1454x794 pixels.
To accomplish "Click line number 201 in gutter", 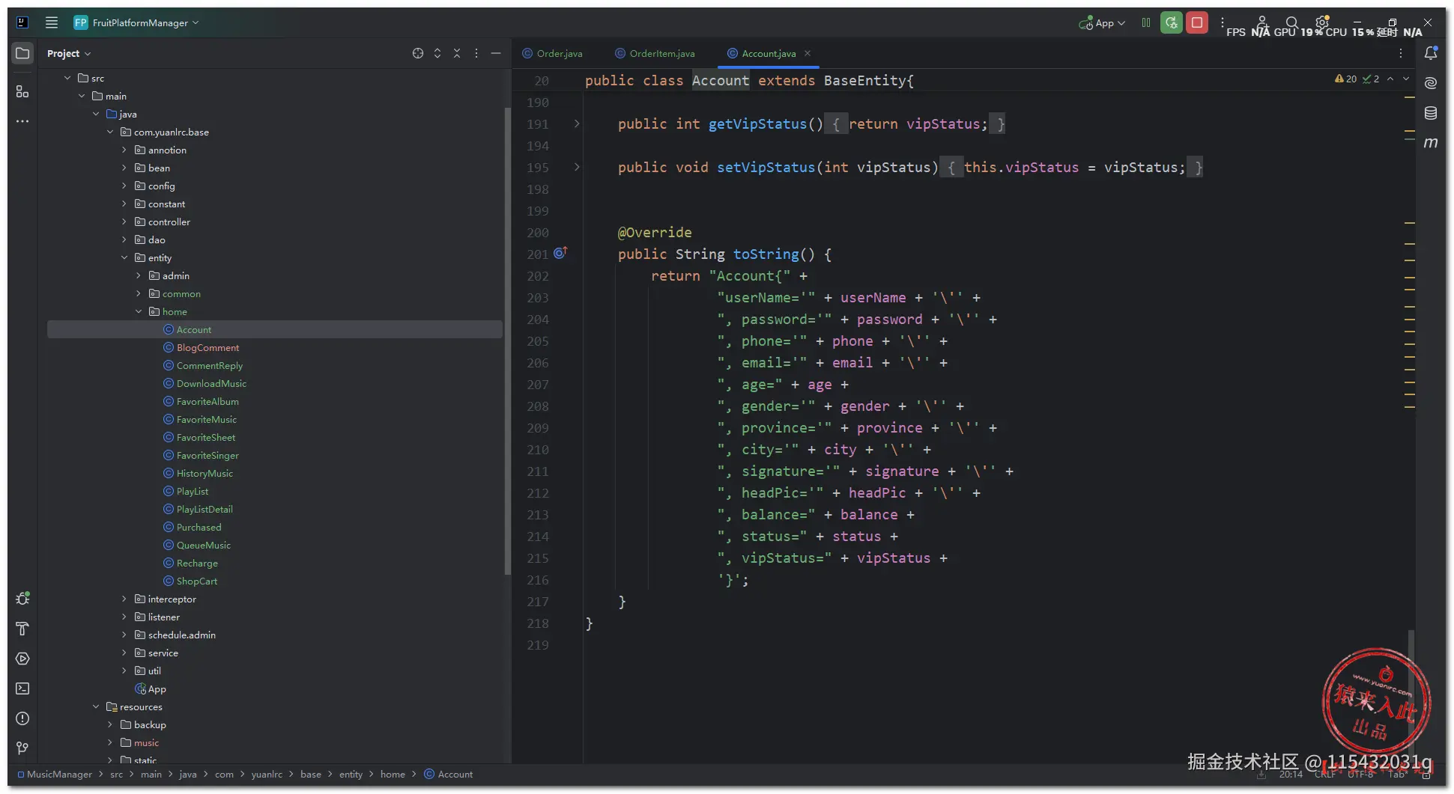I will tap(537, 254).
